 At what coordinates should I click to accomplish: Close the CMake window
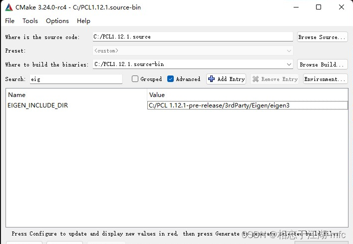click(342, 7)
